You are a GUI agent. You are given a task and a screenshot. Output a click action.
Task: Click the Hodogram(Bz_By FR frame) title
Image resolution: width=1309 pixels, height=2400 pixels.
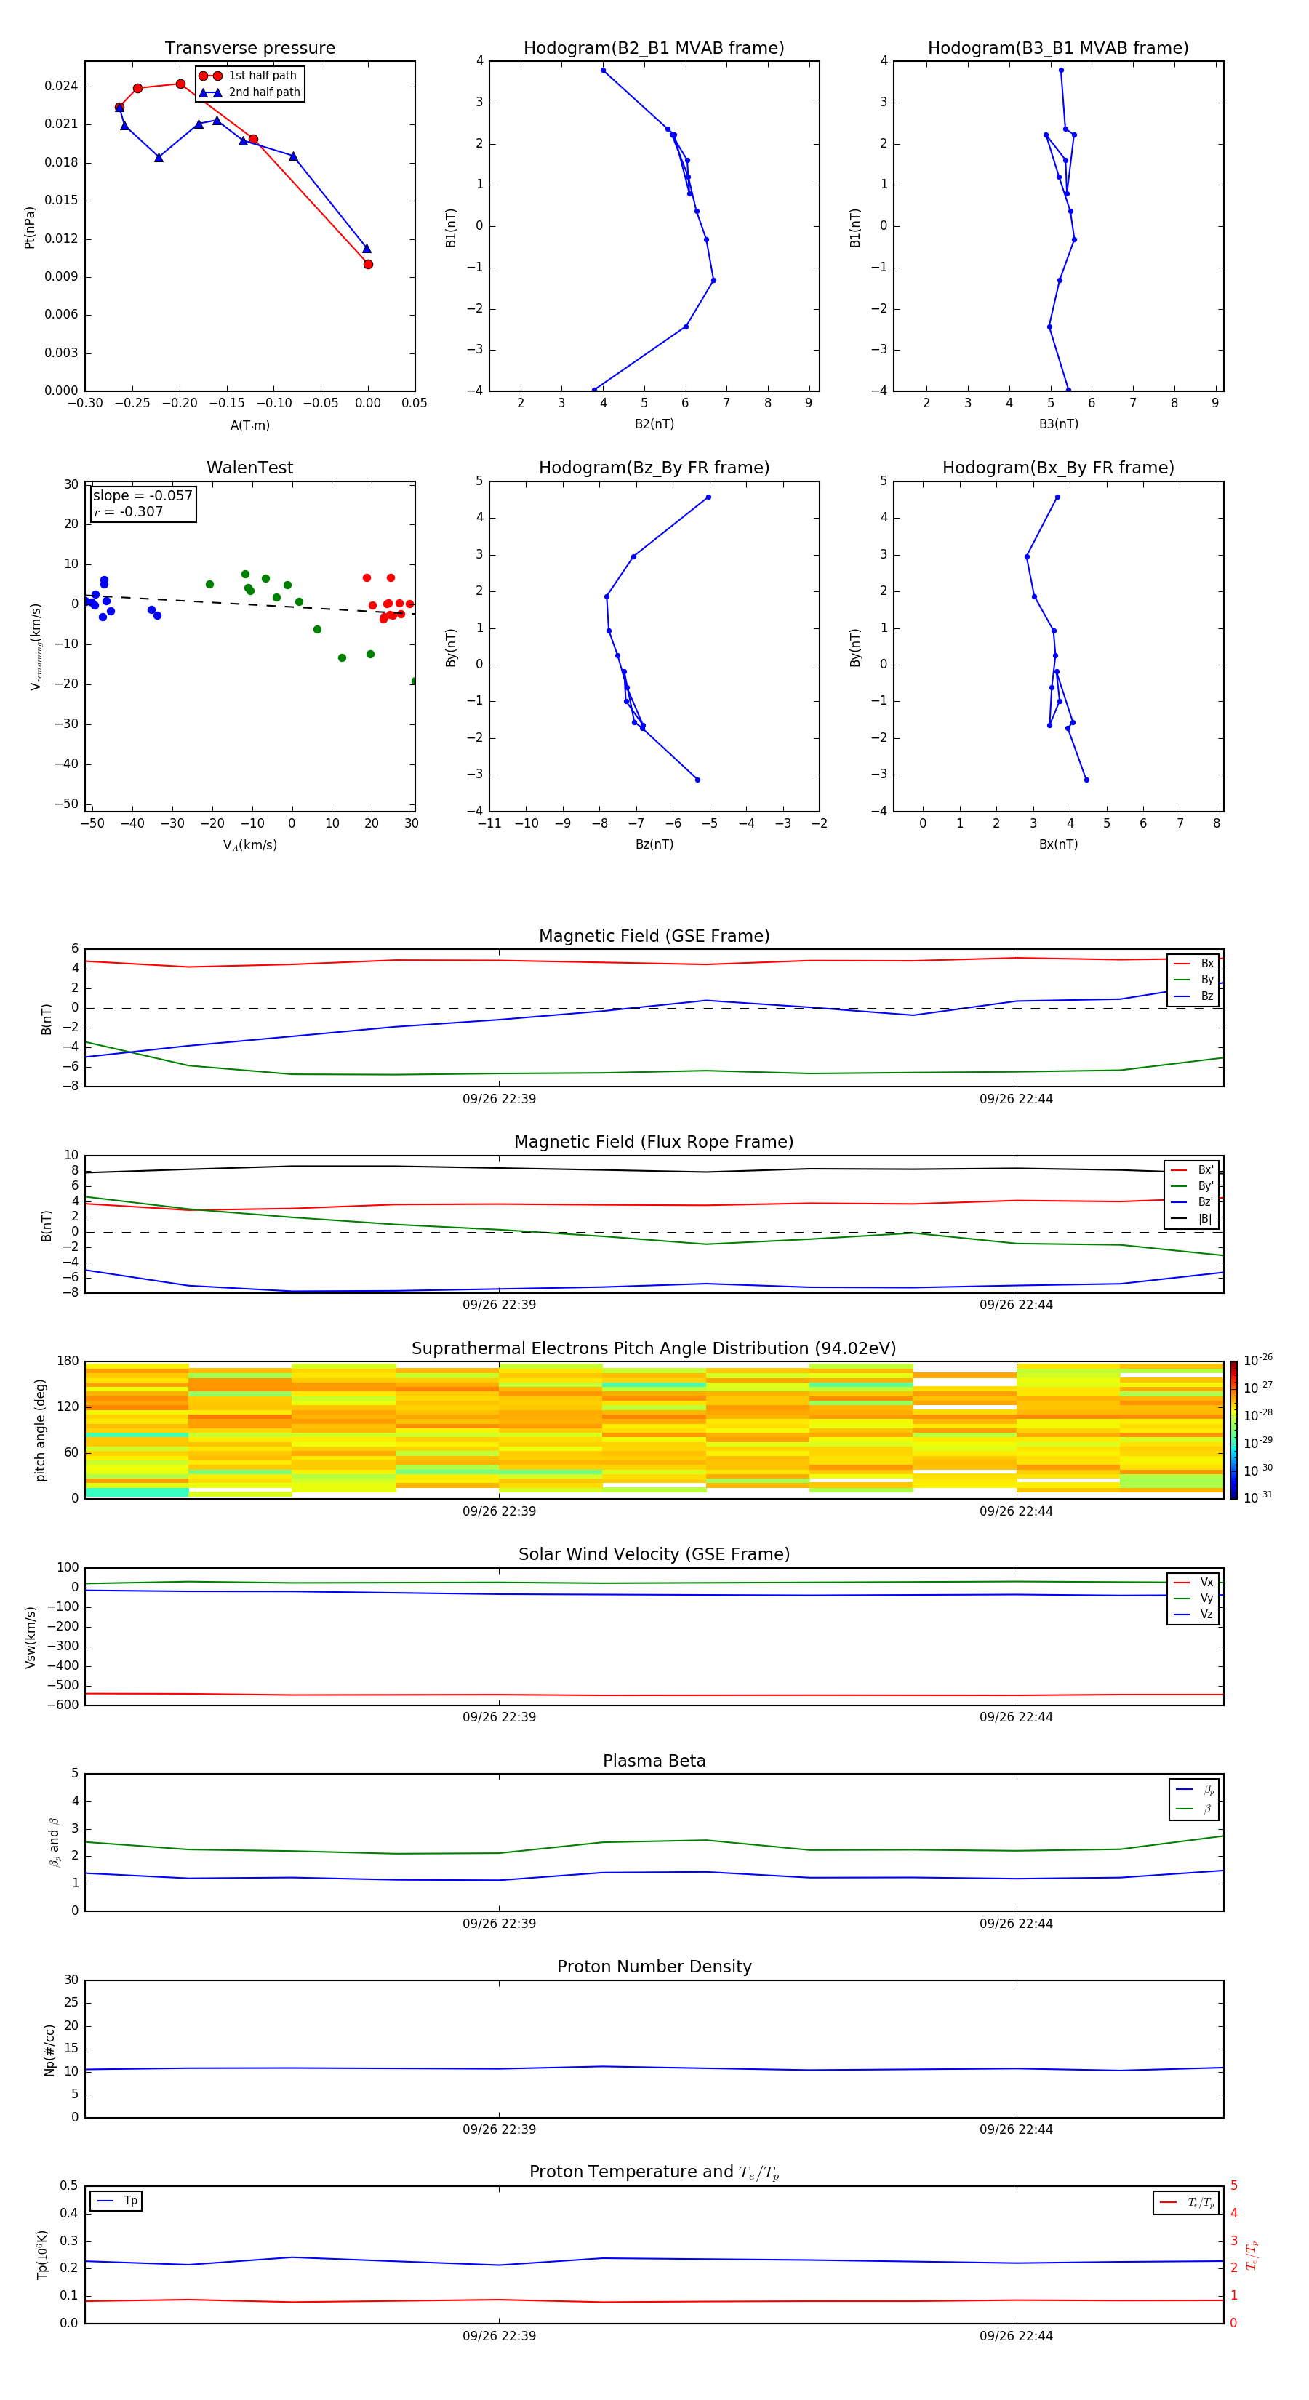(654, 468)
